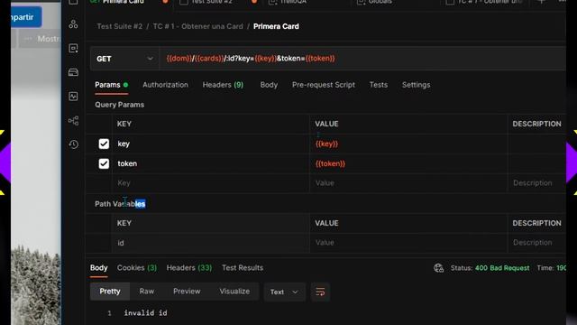Open the request Body tab
Screen dimensions: 577x325
point(269,85)
